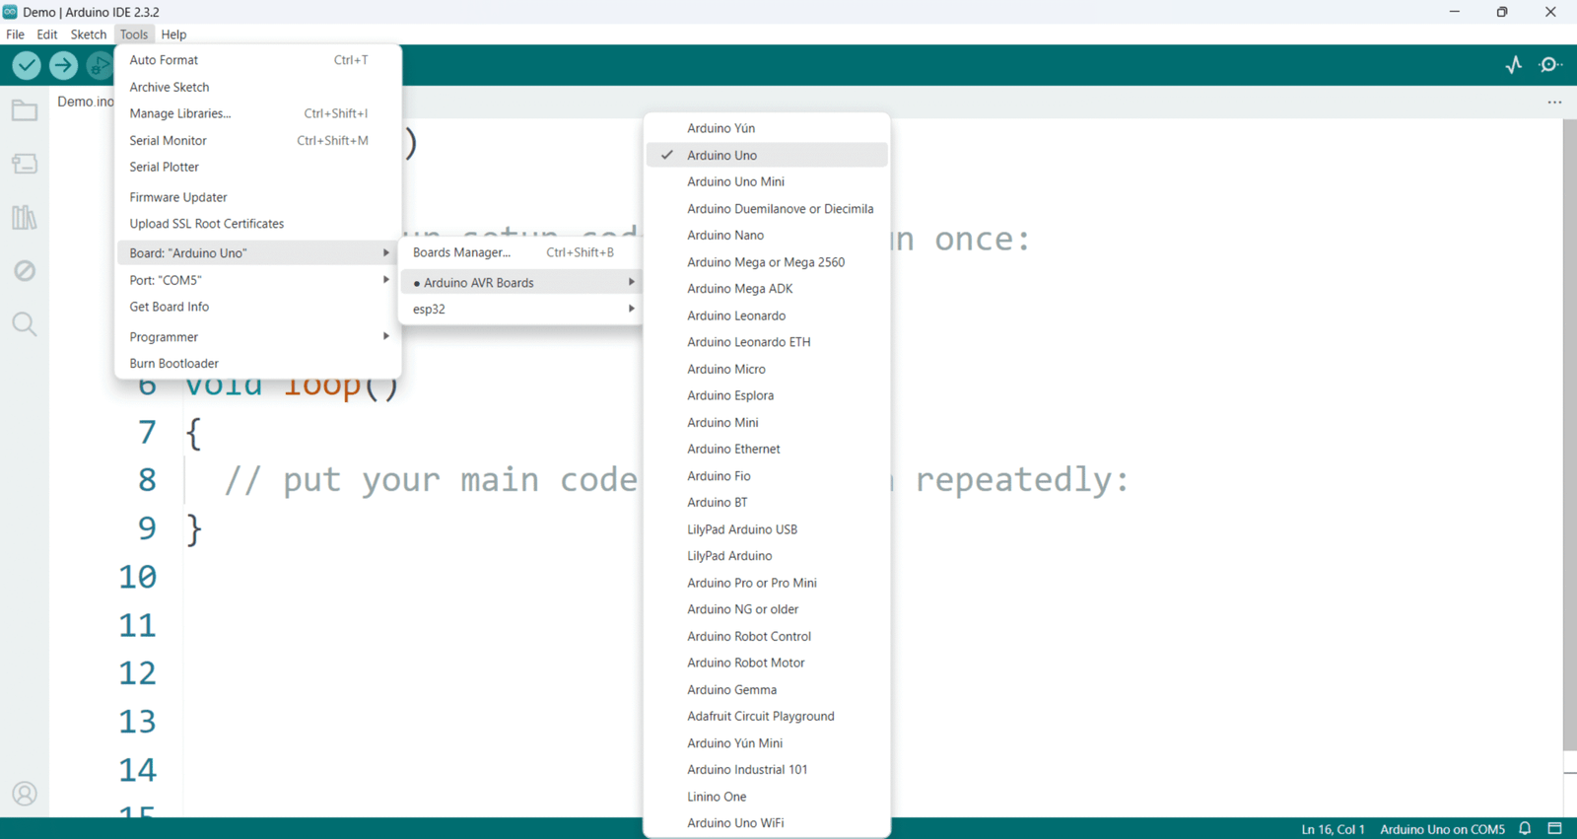This screenshot has height=839, width=1577.
Task: Select Adafruit Circuit Playground board
Action: [767, 716]
